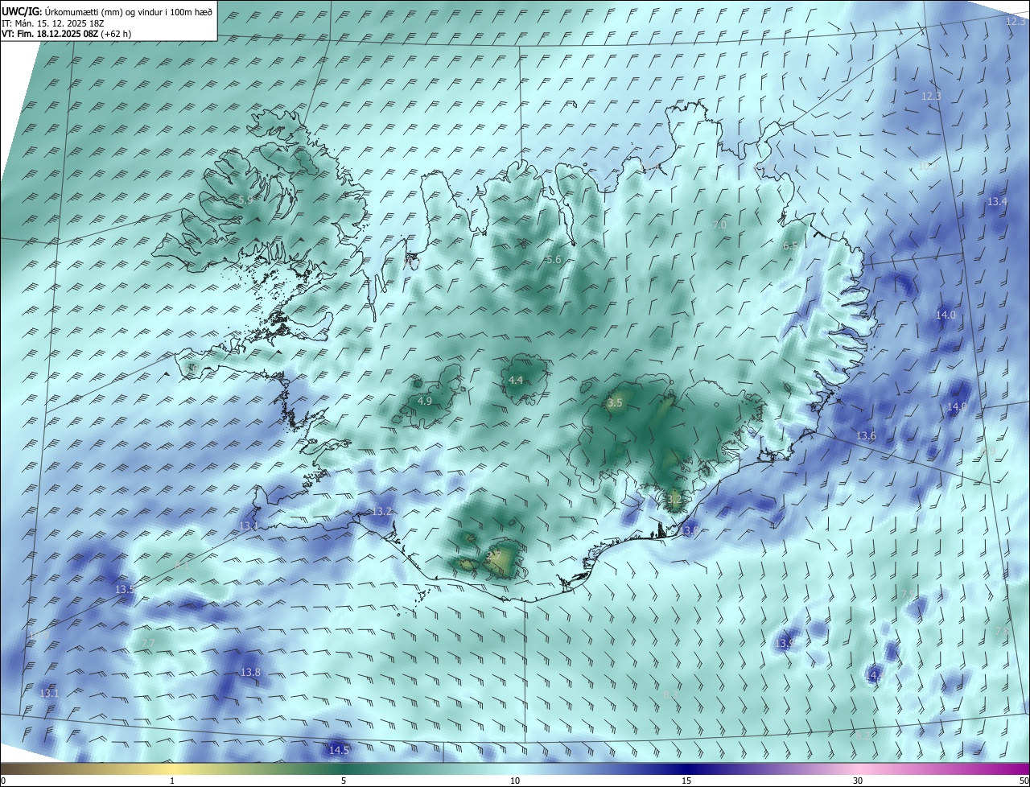Screen dimensions: 1030x787
Task: Click the 7.0 value in northeast Iceland
Action: point(719,225)
